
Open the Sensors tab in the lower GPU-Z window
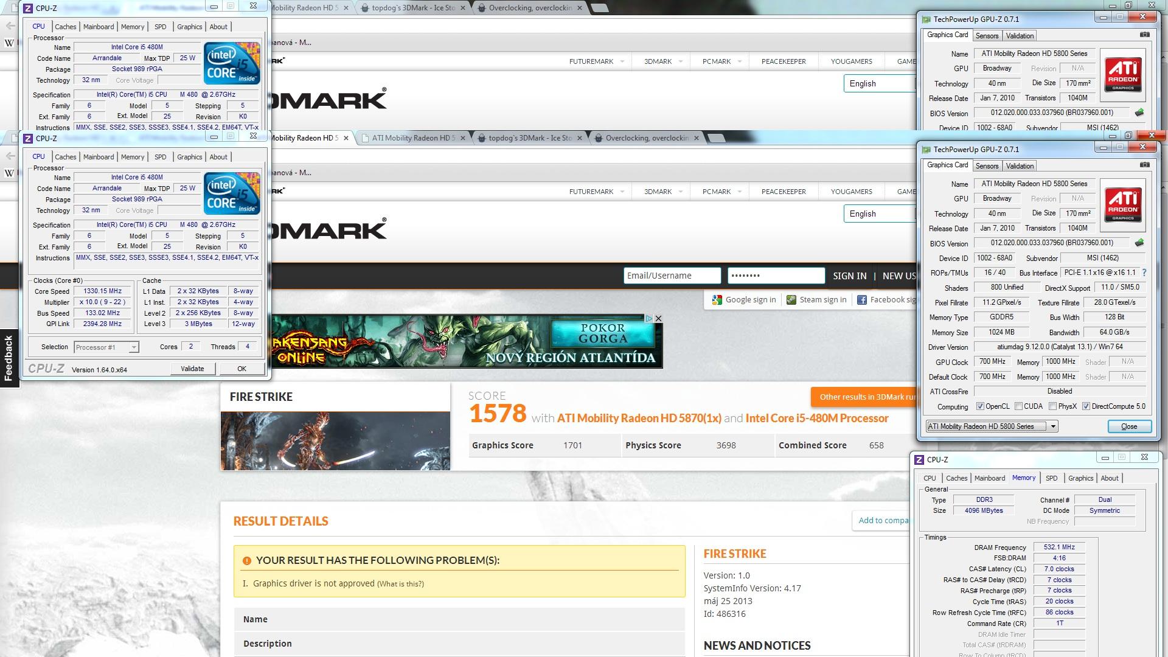pyautogui.click(x=987, y=166)
